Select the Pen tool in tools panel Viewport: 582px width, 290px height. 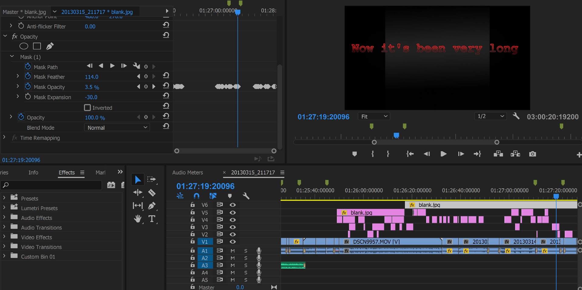(152, 206)
